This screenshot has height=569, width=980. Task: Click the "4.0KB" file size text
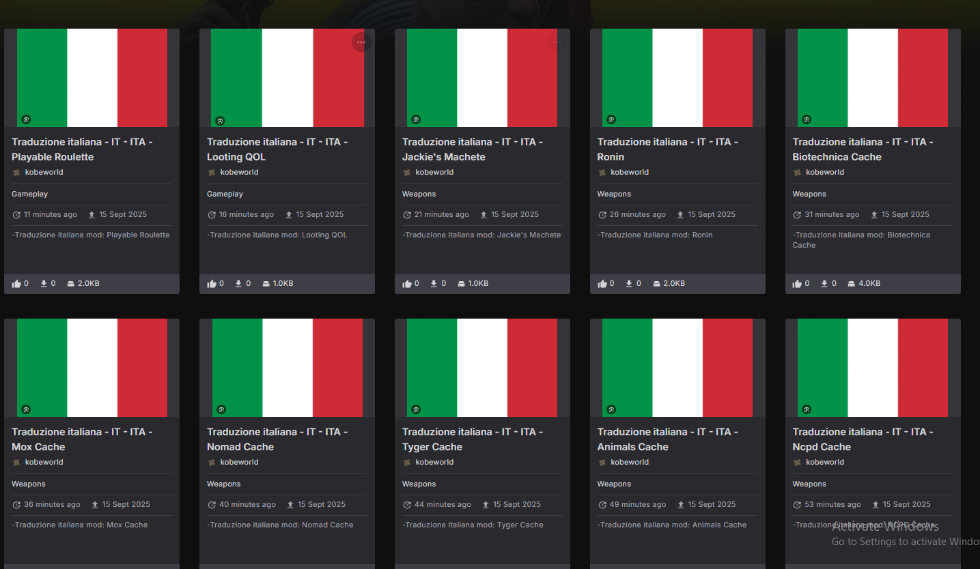click(869, 284)
